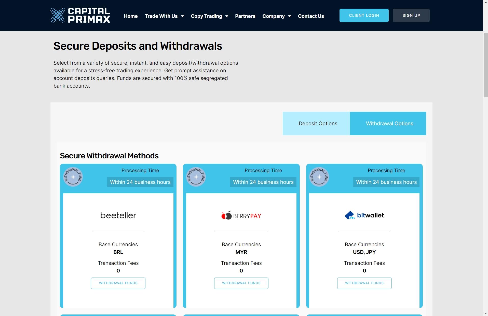
Task: Click the withdrawal fund badge on bitwallet card
Action: pyautogui.click(x=319, y=177)
